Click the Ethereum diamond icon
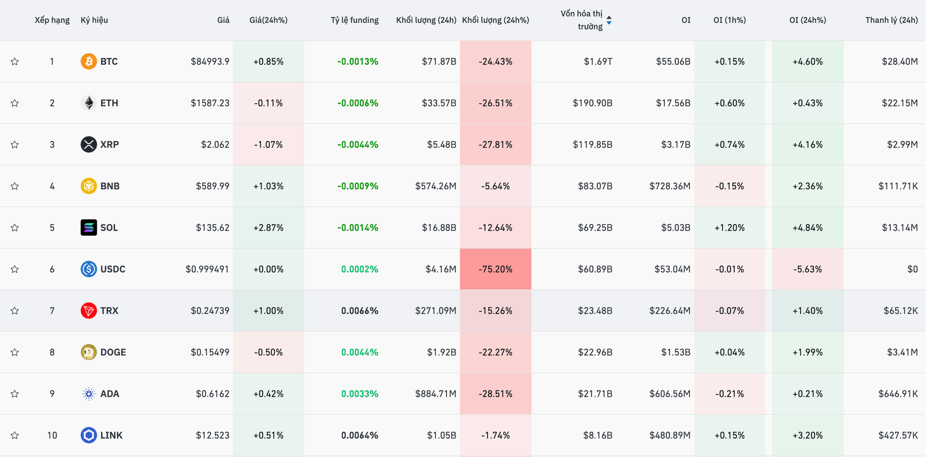The width and height of the screenshot is (926, 457). click(88, 103)
